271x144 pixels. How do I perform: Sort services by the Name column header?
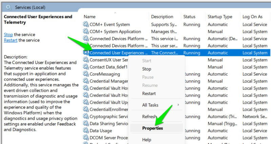tap(89, 17)
